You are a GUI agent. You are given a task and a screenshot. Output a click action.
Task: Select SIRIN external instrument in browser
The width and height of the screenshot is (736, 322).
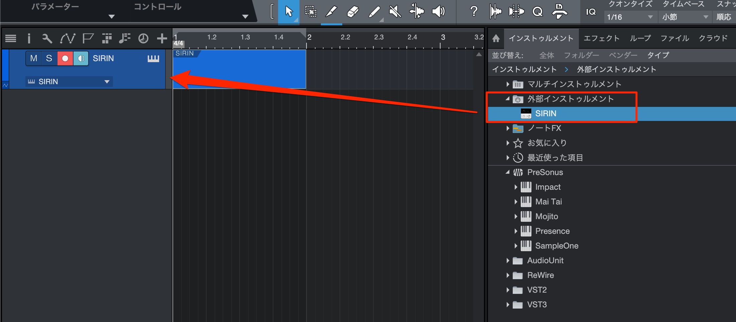612,114
